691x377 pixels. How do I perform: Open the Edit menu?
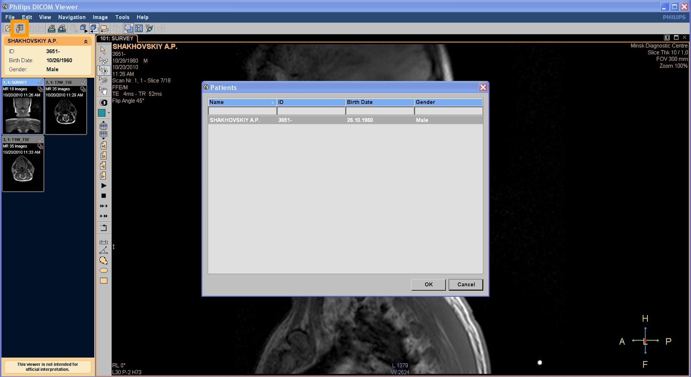point(27,17)
